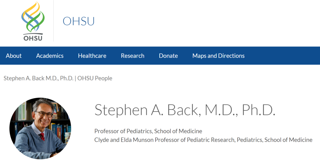This screenshot has height=166, width=320.
Task: Click the Clyde and Elda Munson Professor line
Action: click(x=203, y=140)
